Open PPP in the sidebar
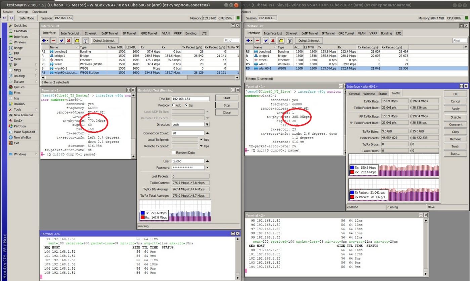470x281 pixels. point(16,53)
